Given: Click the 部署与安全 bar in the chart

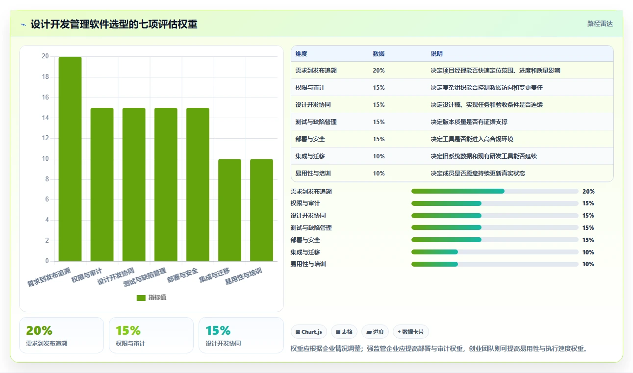Looking at the screenshot, I should click(x=198, y=184).
